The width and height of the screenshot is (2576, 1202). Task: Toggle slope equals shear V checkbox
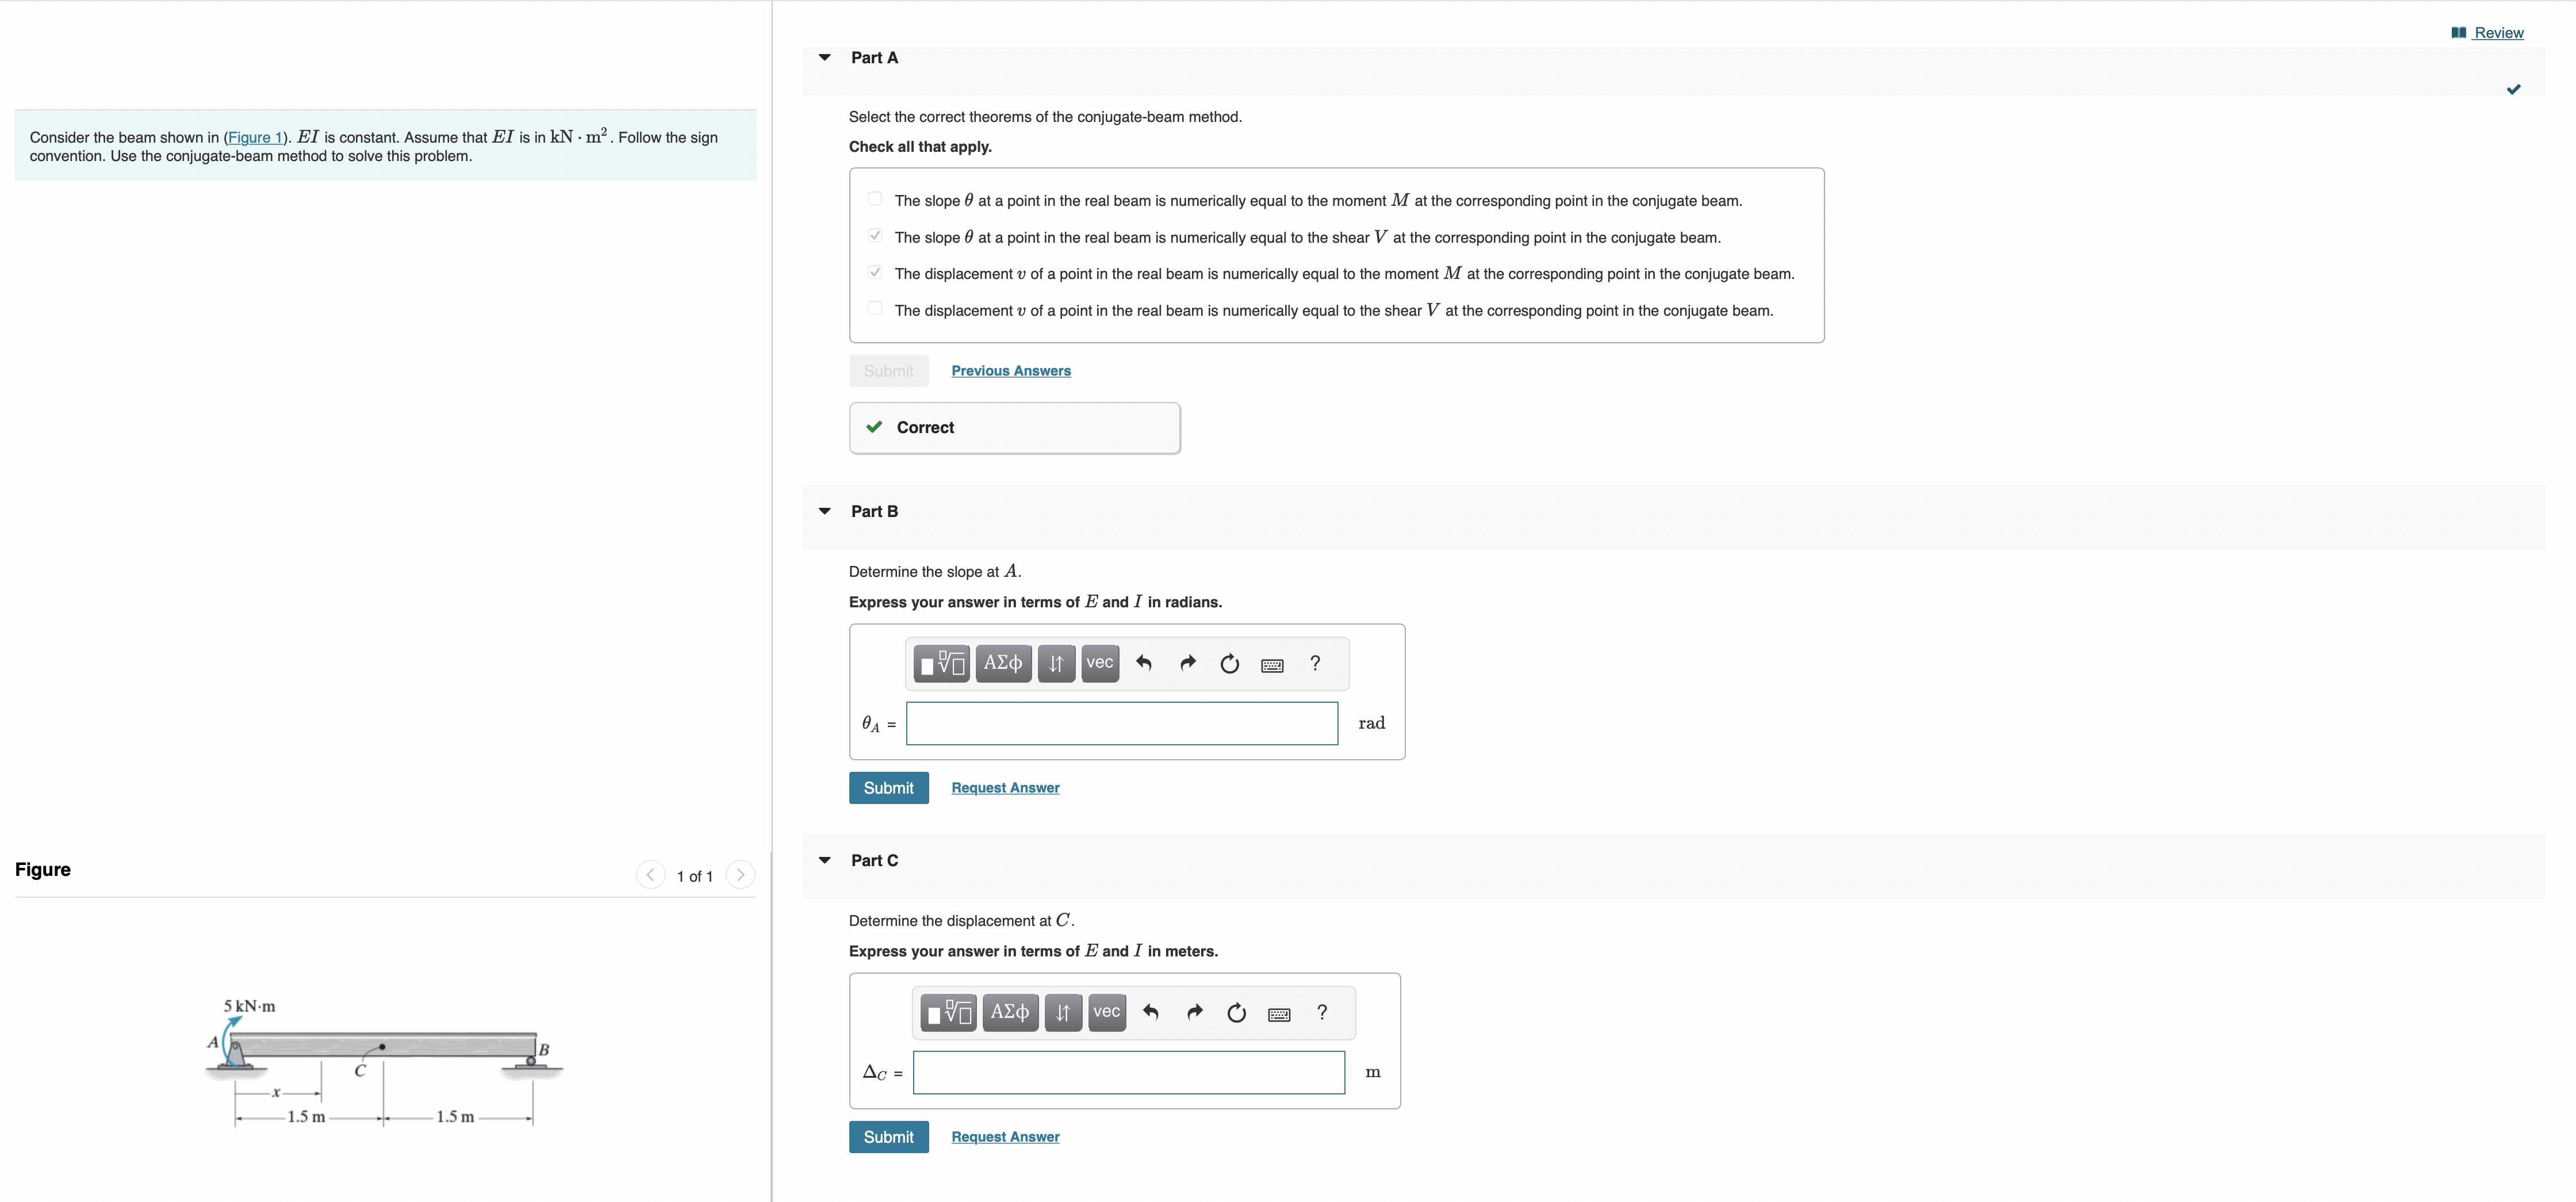pyautogui.click(x=875, y=236)
